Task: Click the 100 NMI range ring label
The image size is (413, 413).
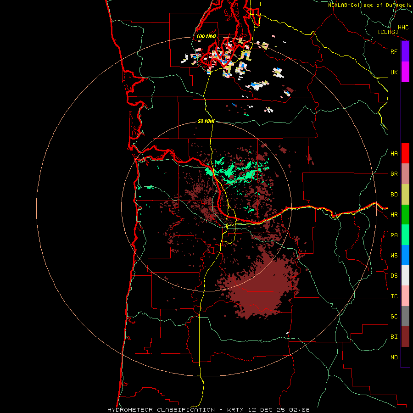Action: coord(206,36)
